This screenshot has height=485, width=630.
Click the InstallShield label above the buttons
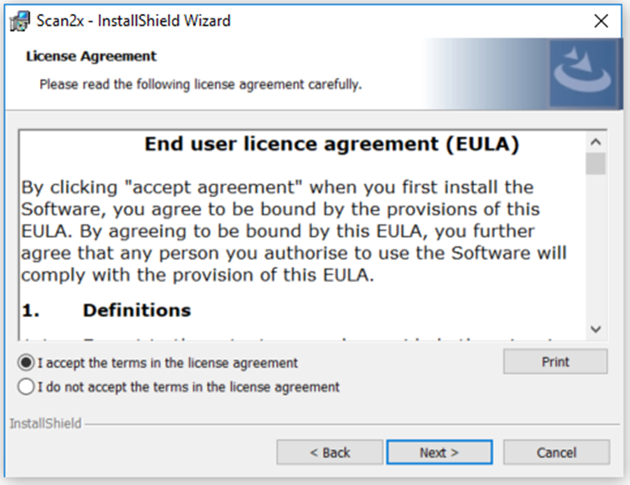46,424
